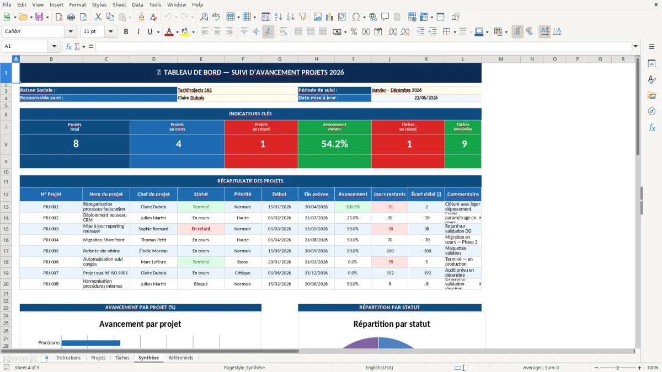Open the sidebar Gallery panel
This screenshot has width=662, height=372.
click(652, 95)
